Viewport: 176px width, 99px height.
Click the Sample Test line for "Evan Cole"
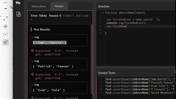tap(140, 86)
